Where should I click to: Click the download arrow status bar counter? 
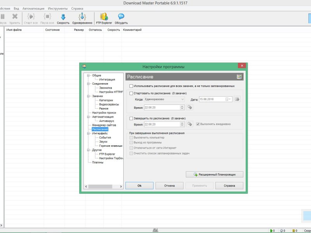281,231
